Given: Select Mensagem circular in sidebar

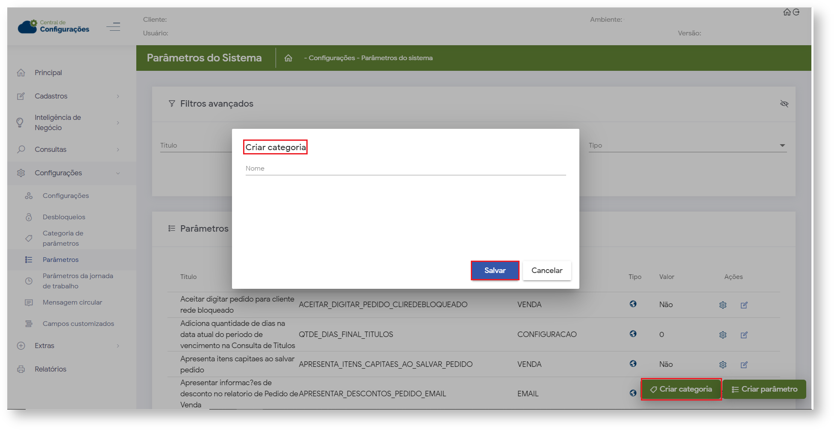Looking at the screenshot, I should (x=72, y=302).
